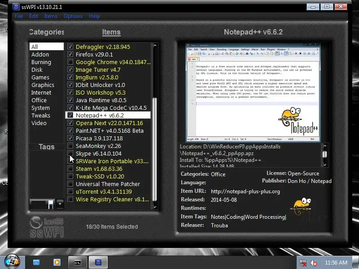Uncheck K-Lite Mega CodeC checkbox

pos(70,108)
